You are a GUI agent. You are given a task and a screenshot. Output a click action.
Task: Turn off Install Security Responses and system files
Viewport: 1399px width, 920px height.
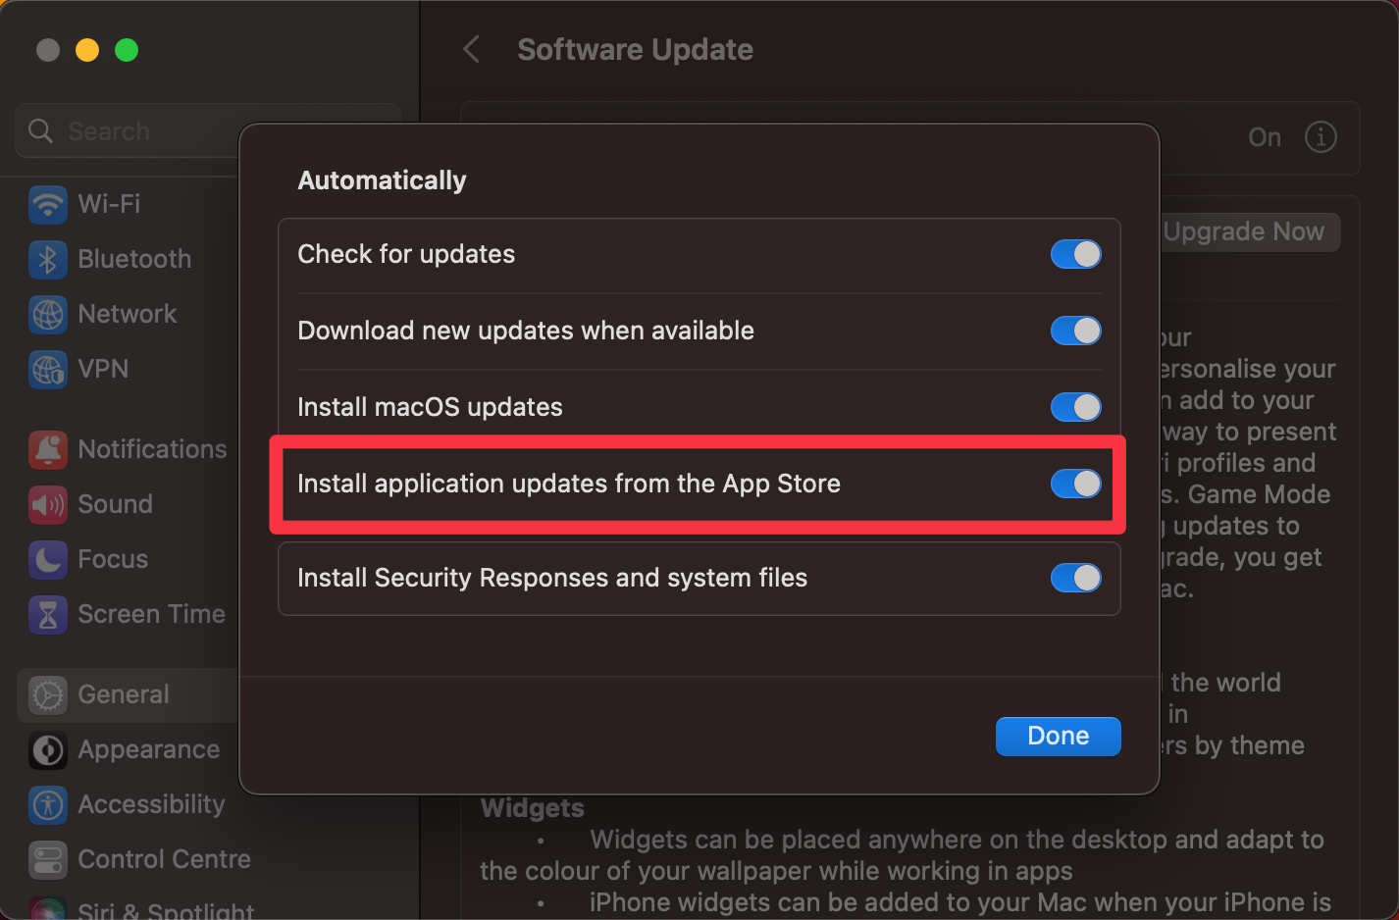click(x=1076, y=578)
